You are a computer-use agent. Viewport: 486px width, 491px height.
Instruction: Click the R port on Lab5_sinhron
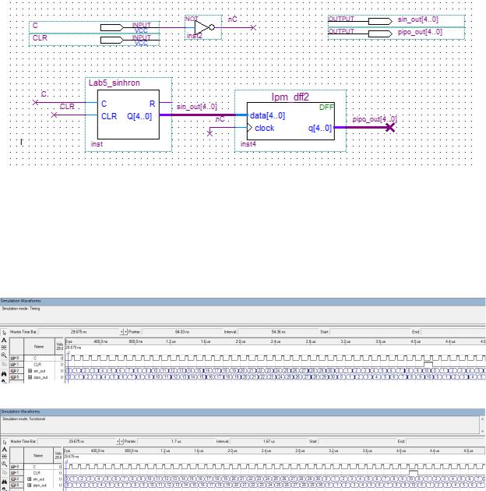pos(152,104)
